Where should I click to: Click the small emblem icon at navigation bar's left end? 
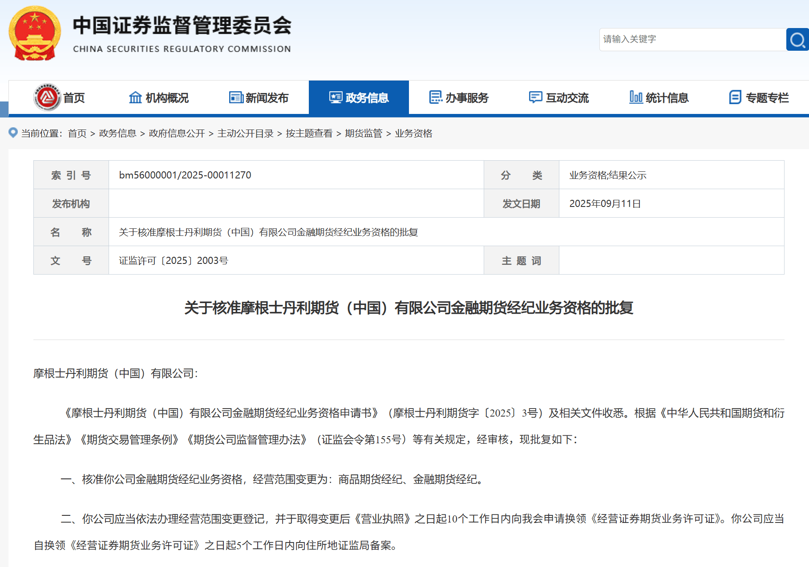tap(47, 97)
